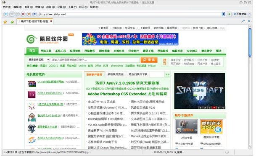Open the 设置 menu

click(x=61, y=7)
